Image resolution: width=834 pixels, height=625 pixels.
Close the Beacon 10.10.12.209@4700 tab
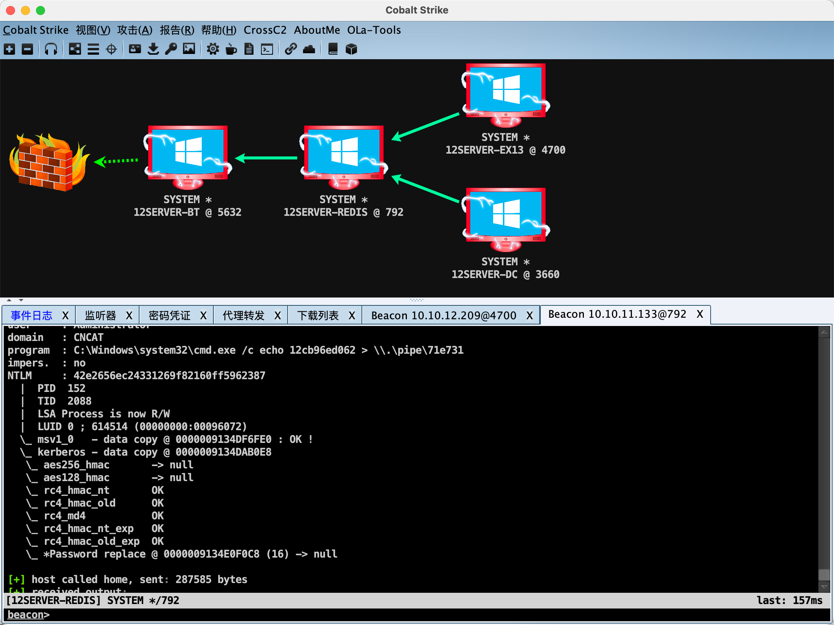(x=529, y=315)
